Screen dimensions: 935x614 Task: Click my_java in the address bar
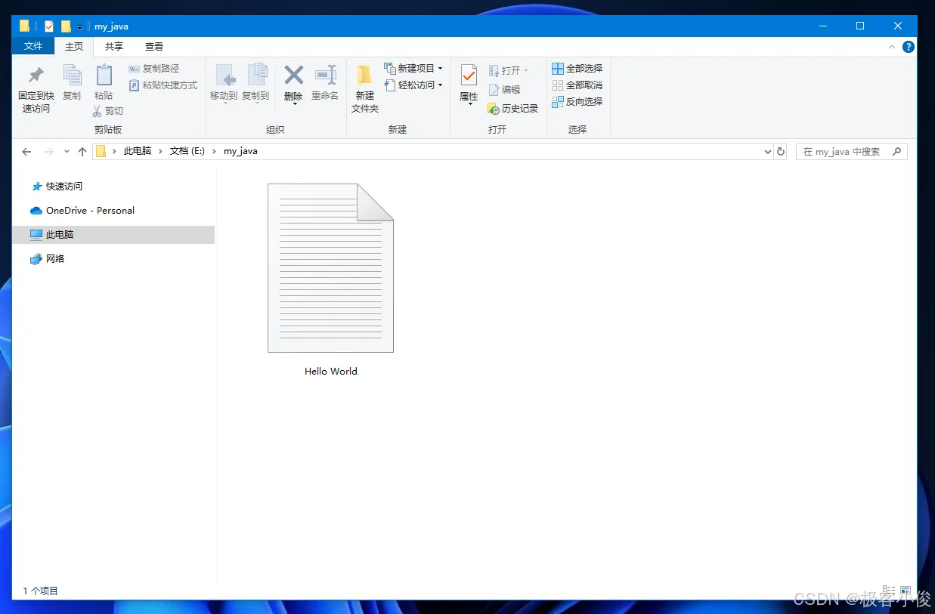tap(240, 151)
